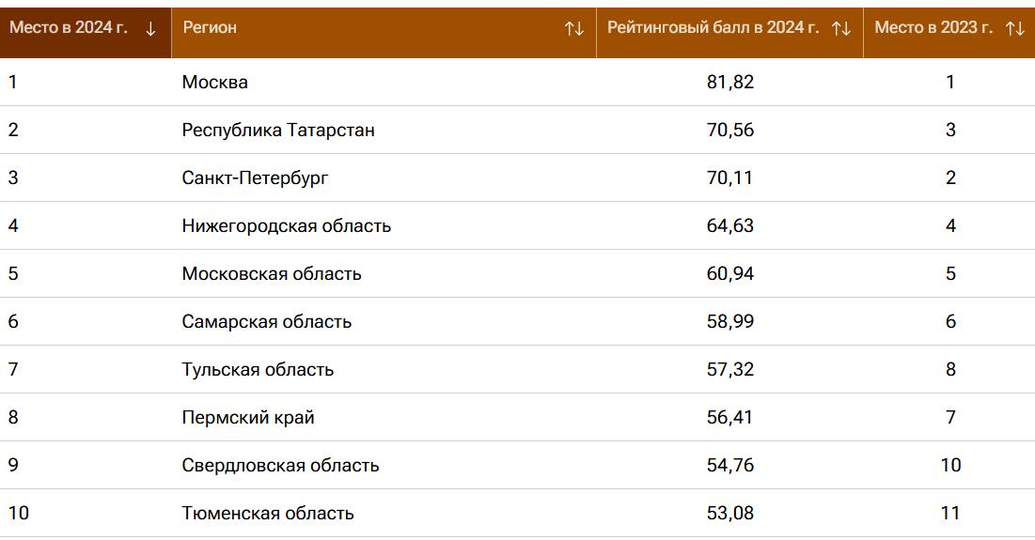Click sort arrow icon in Место в 2024 header
The height and width of the screenshot is (540, 1035).
point(150,29)
